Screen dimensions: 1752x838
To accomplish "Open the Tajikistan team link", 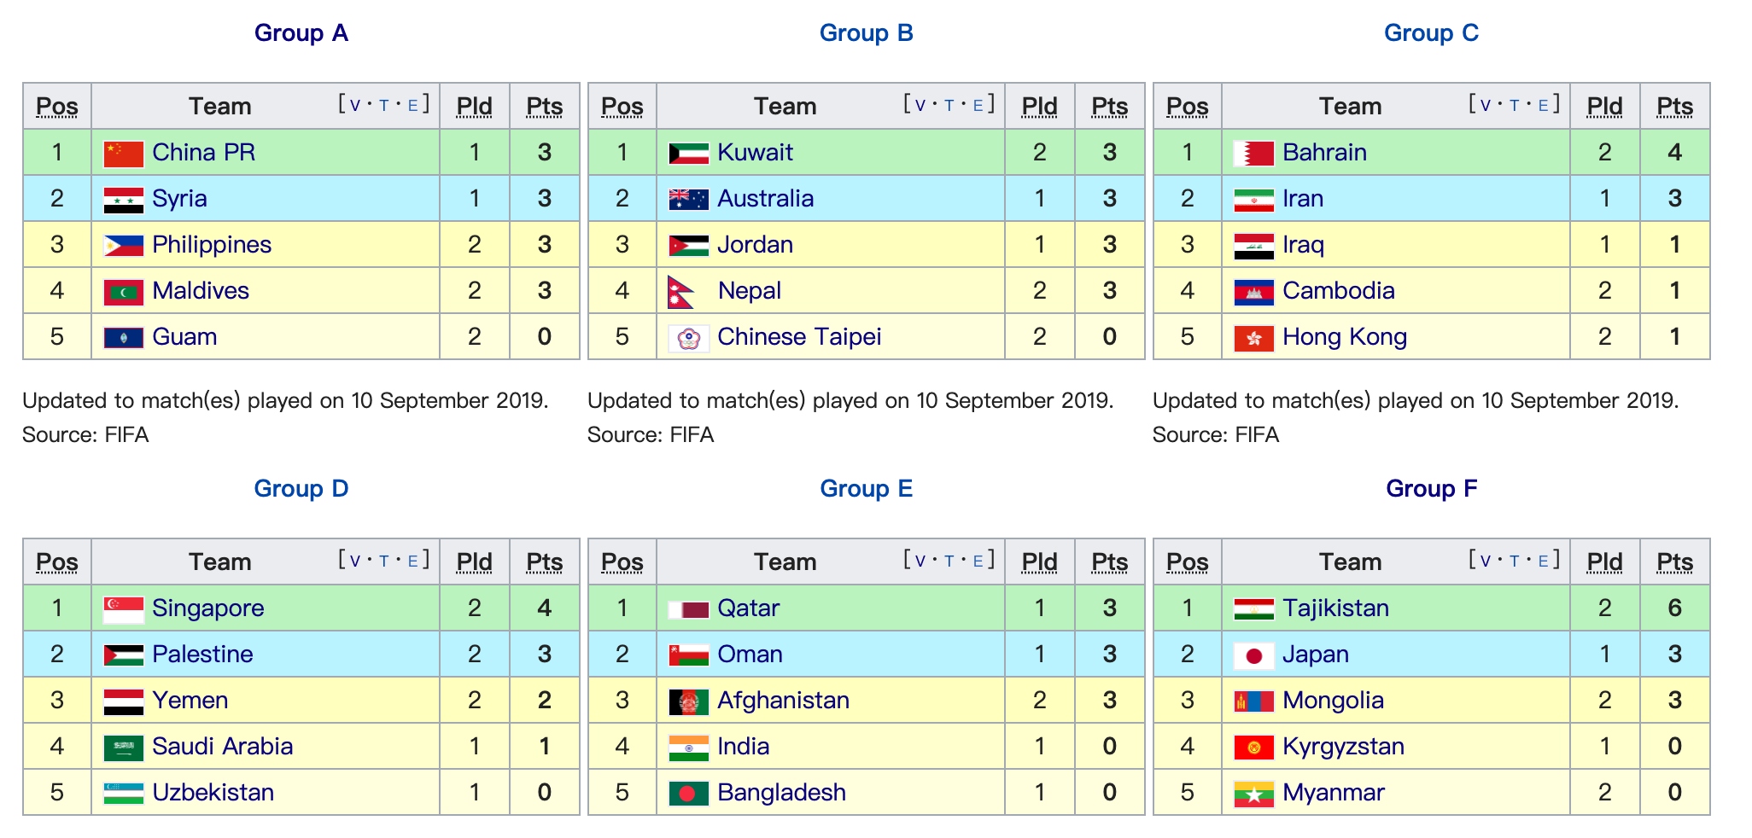I will 1335,608.
